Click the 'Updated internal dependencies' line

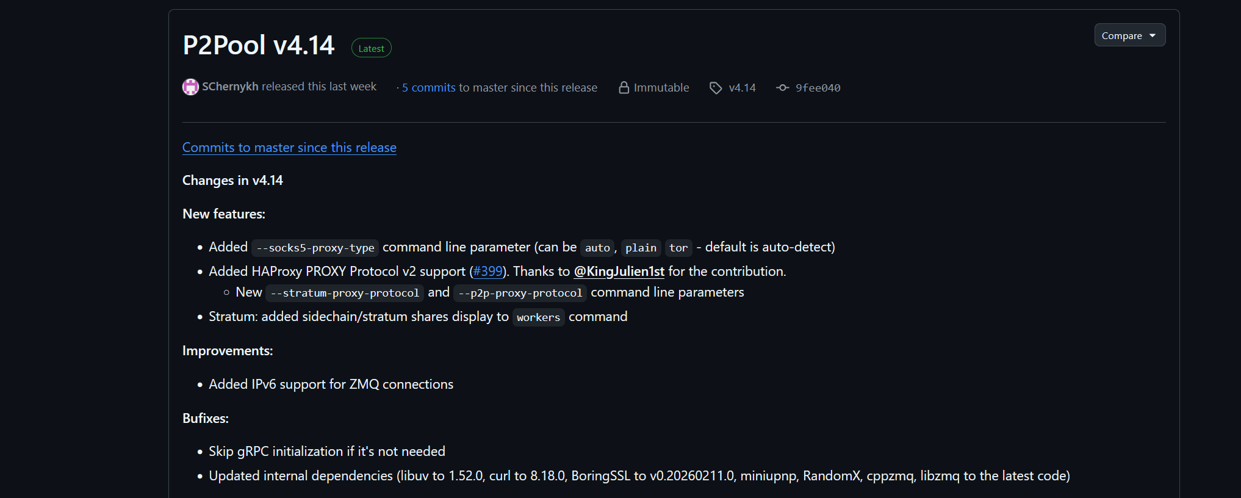click(x=639, y=476)
